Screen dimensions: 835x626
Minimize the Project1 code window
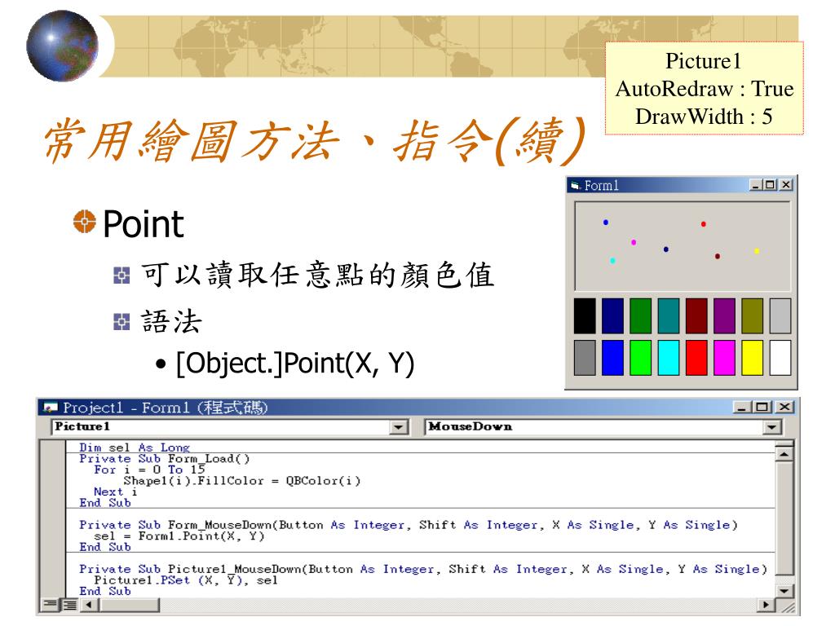742,408
